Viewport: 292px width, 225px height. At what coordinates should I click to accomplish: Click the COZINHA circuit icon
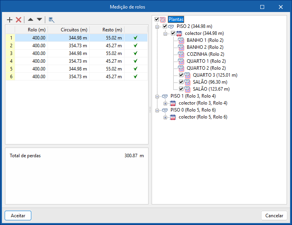pos(181,55)
